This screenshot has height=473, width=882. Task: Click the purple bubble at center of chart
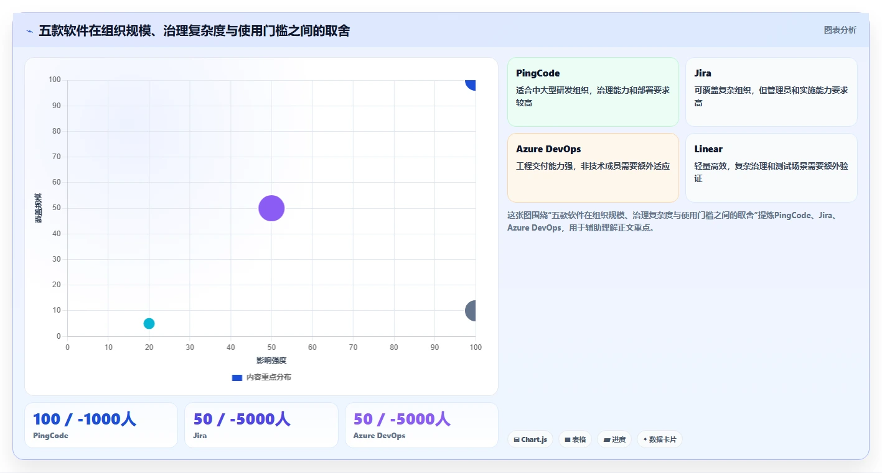click(x=271, y=208)
